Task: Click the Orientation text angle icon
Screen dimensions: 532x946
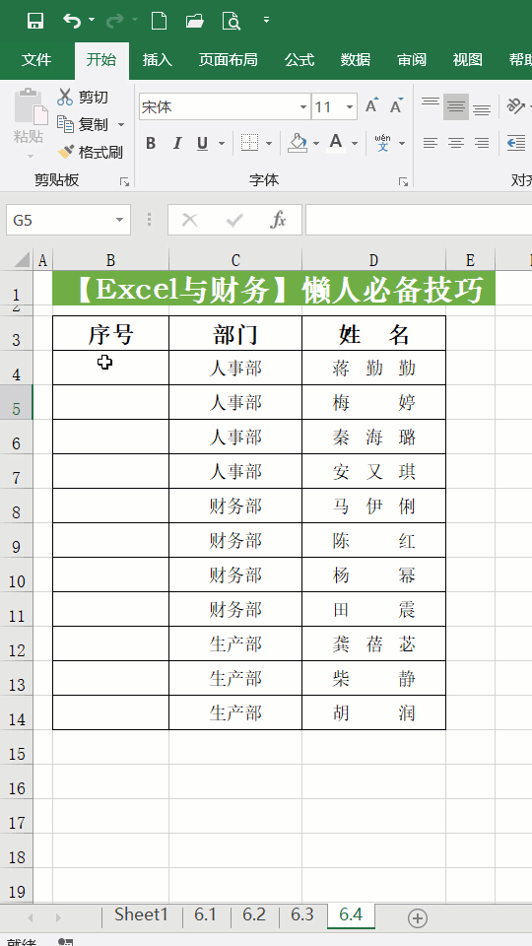Action: tap(515, 105)
